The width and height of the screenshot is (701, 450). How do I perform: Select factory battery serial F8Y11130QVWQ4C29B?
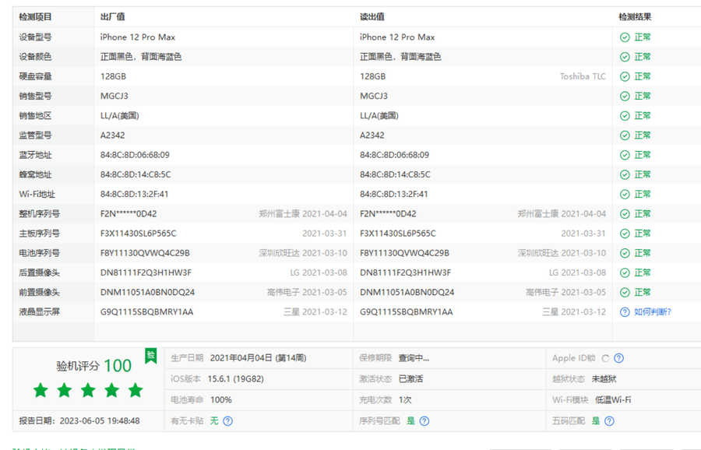click(145, 253)
